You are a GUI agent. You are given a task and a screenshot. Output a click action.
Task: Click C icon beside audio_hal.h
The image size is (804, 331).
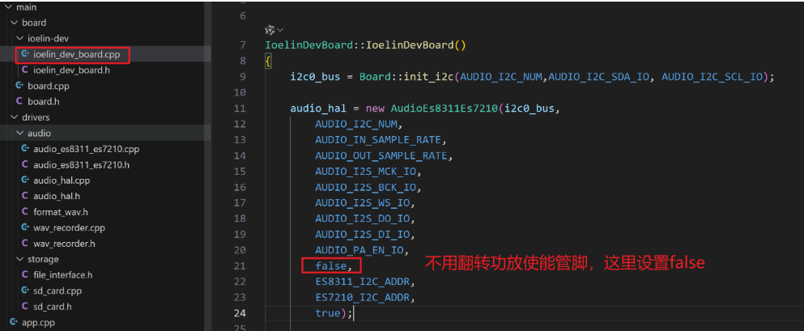coord(25,196)
